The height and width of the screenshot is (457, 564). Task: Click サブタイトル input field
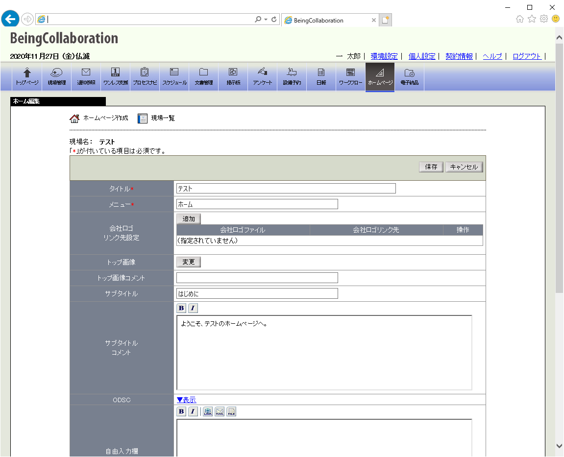click(x=257, y=293)
